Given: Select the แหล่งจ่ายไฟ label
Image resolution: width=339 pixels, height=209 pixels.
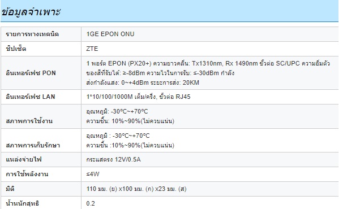Looking at the screenshot, I should tap(24, 160).
